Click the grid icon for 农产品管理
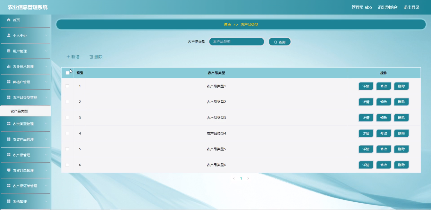This screenshot has width=431, height=210. (x=9, y=155)
